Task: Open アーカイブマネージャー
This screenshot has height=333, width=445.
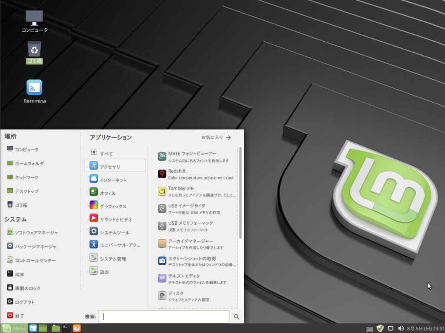Action: [x=197, y=243]
